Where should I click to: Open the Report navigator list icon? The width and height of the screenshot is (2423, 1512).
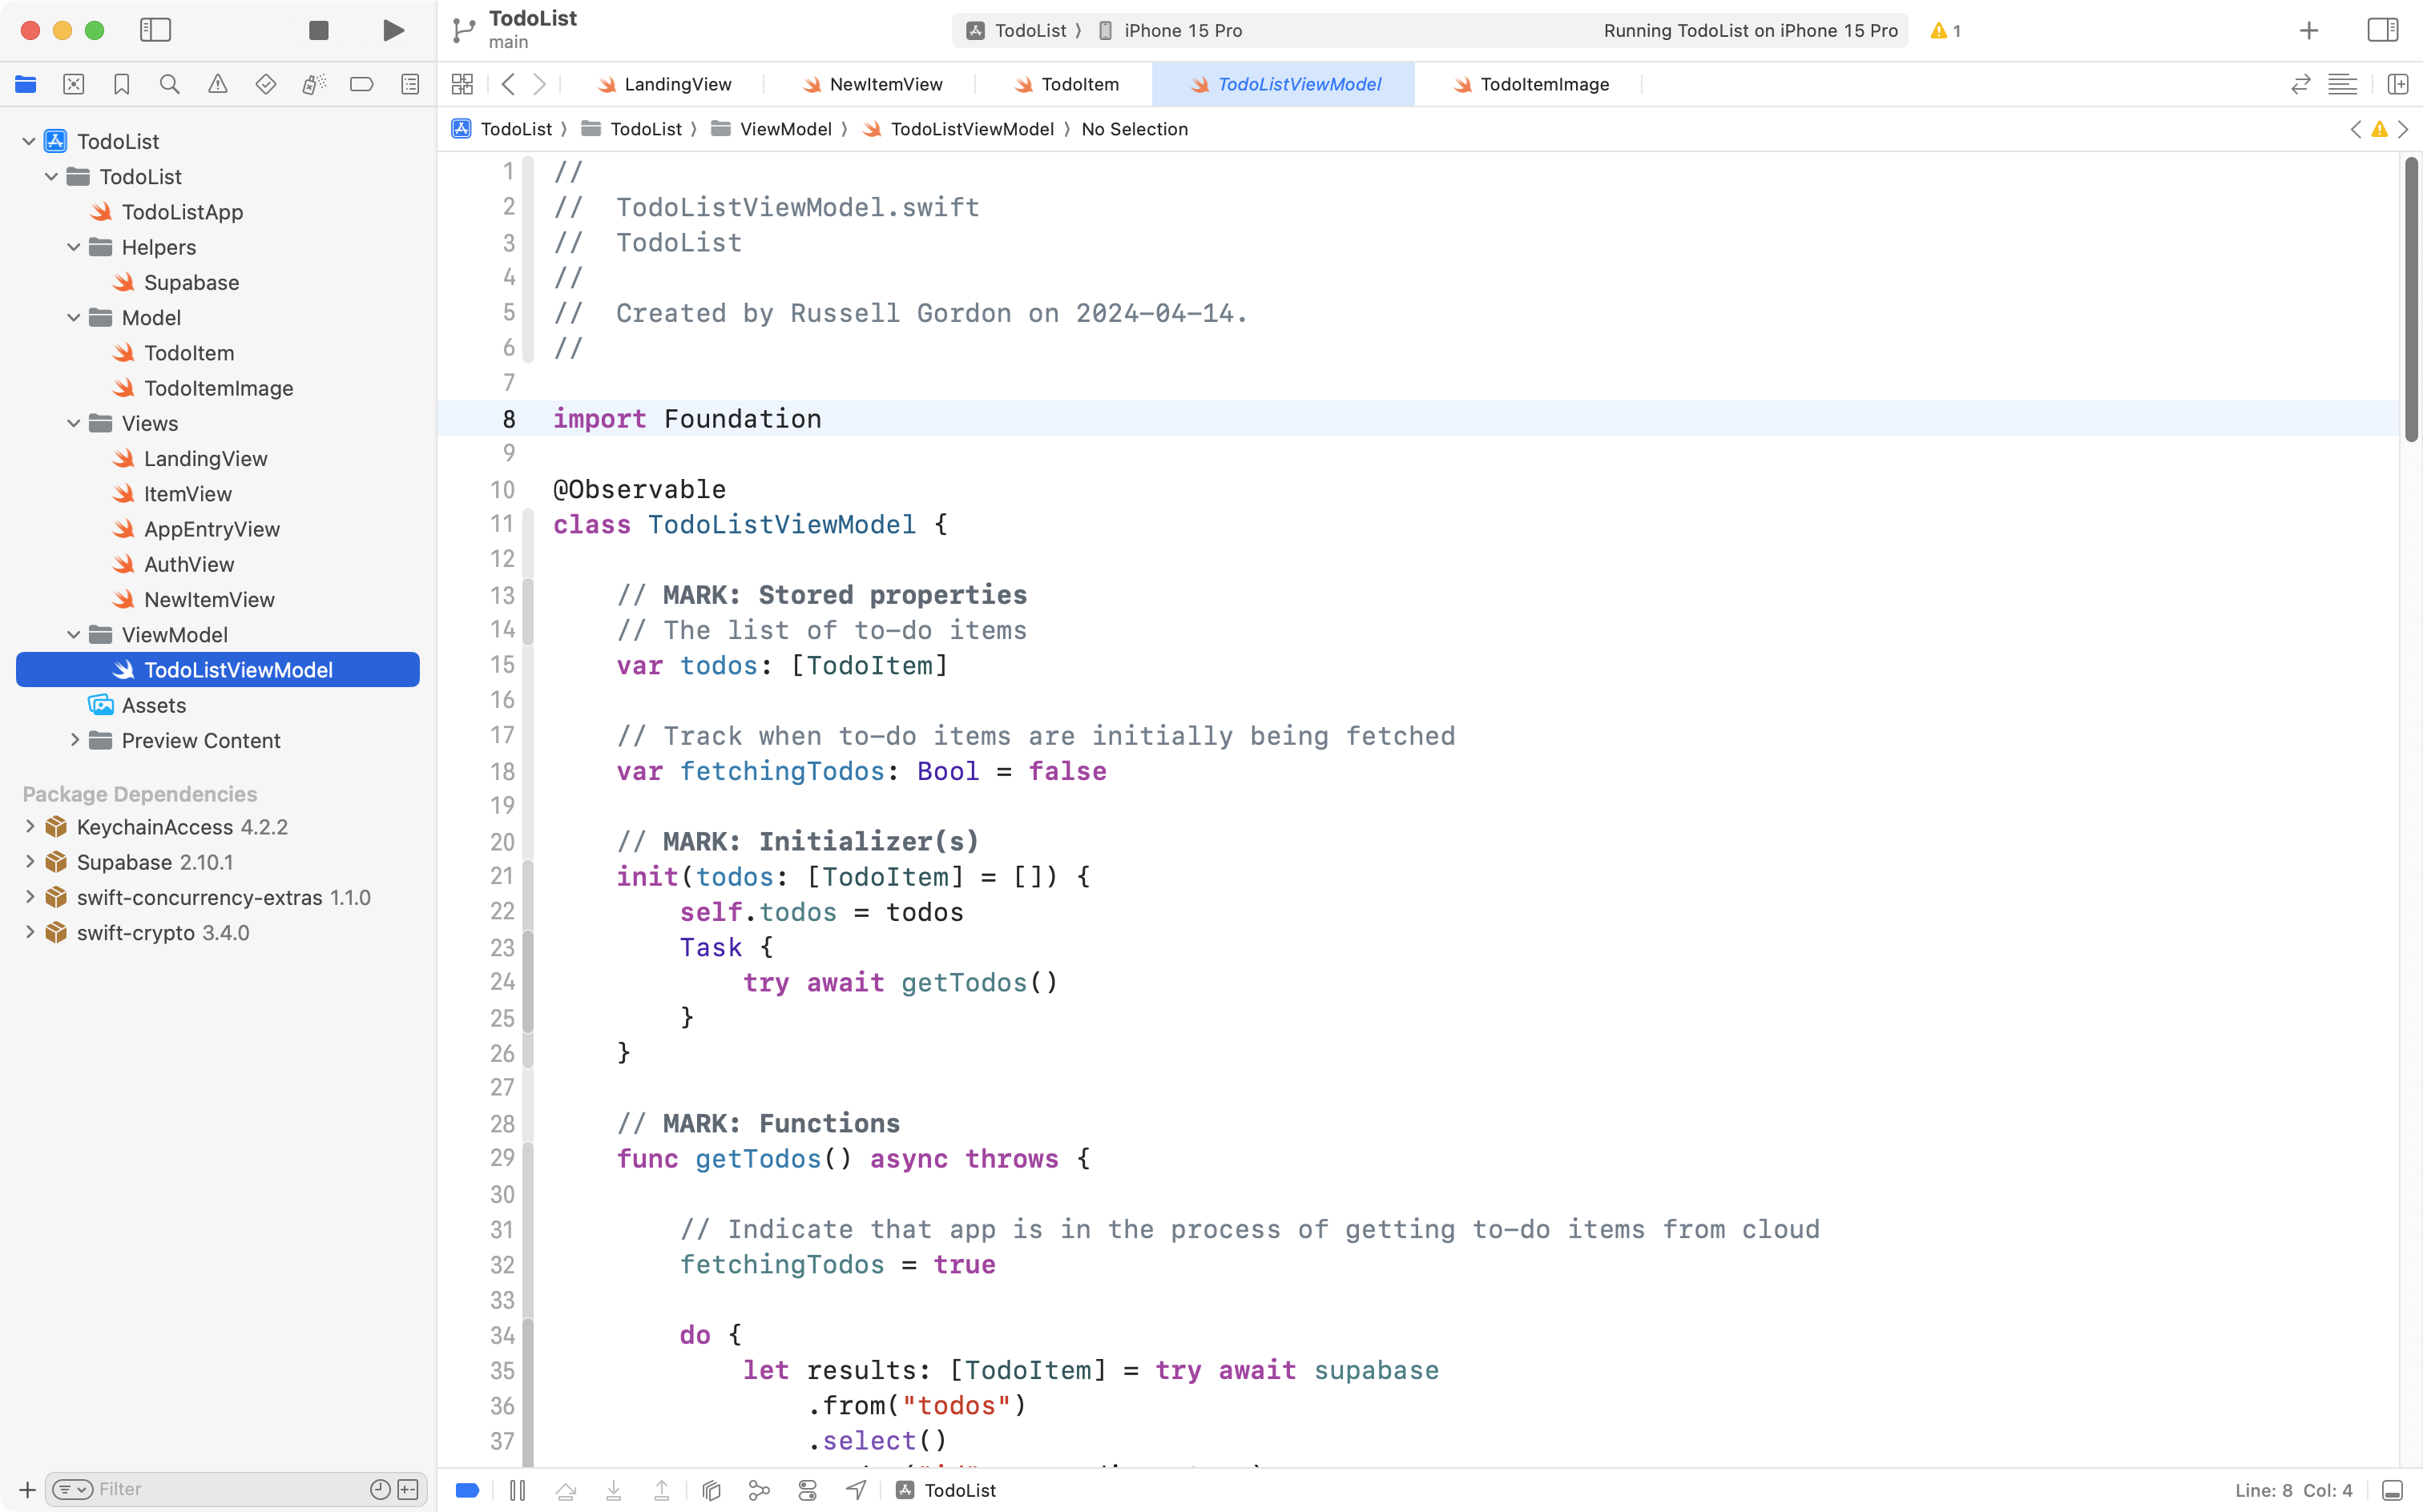pos(410,84)
